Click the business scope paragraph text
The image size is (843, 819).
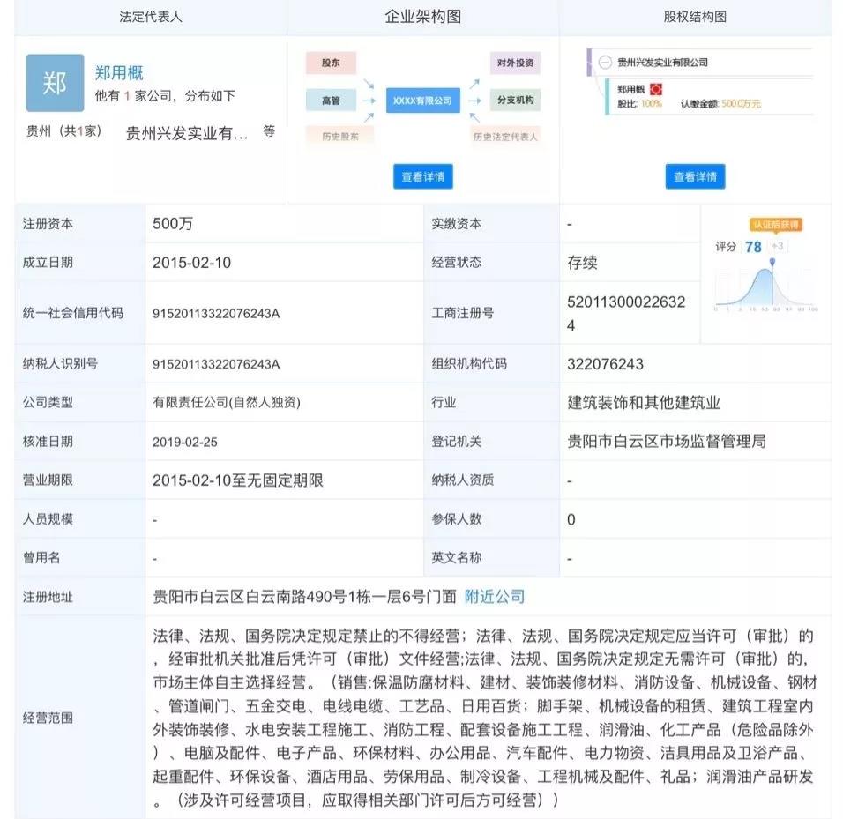pyautogui.click(x=485, y=718)
